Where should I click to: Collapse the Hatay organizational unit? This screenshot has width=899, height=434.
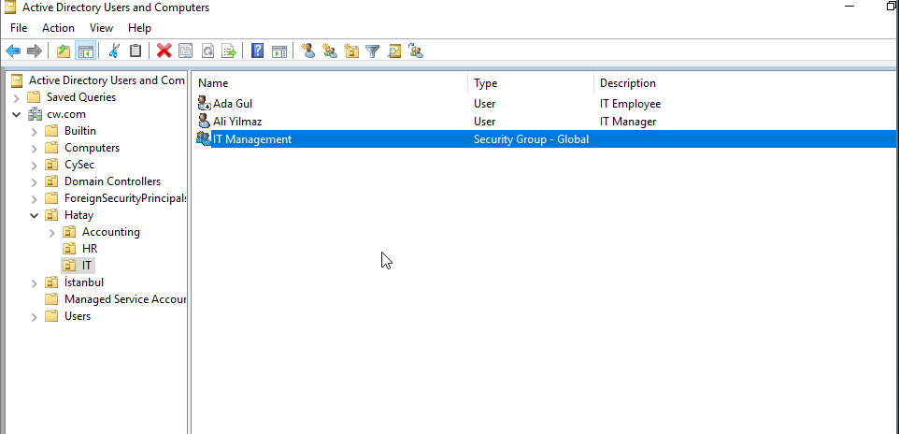pyautogui.click(x=35, y=215)
